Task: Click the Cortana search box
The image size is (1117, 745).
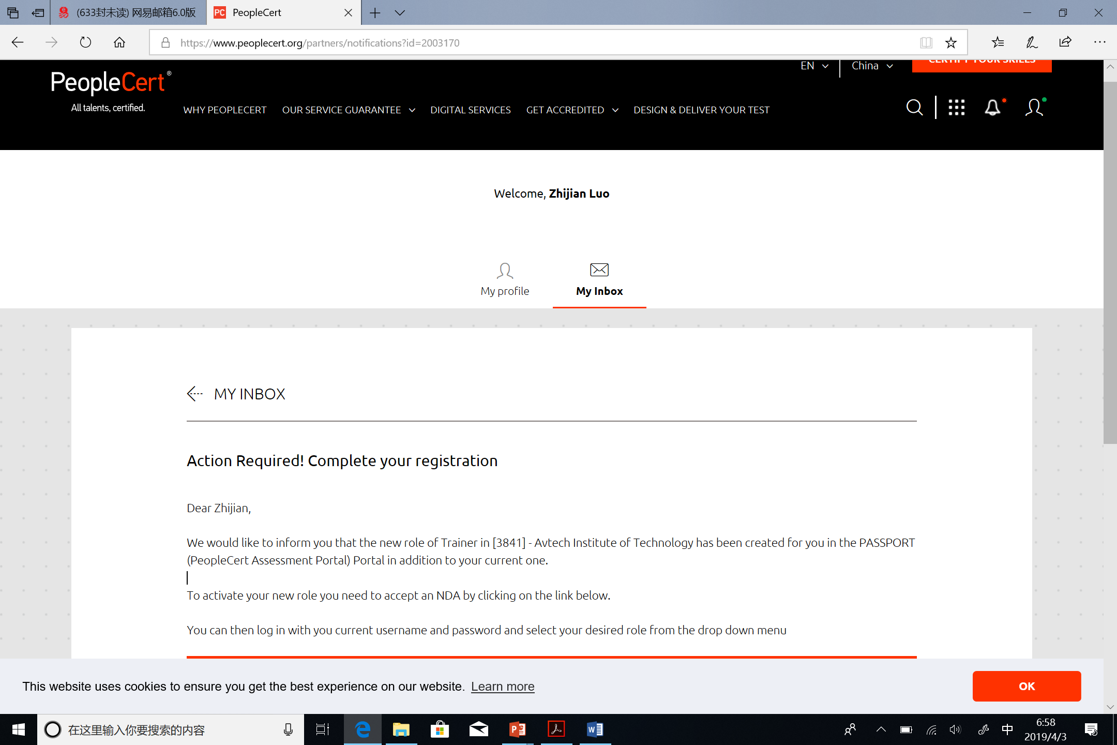Action: 171,729
